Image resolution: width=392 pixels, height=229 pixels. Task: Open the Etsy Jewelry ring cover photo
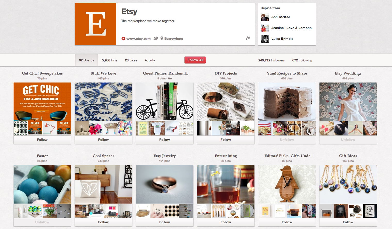(x=165, y=184)
